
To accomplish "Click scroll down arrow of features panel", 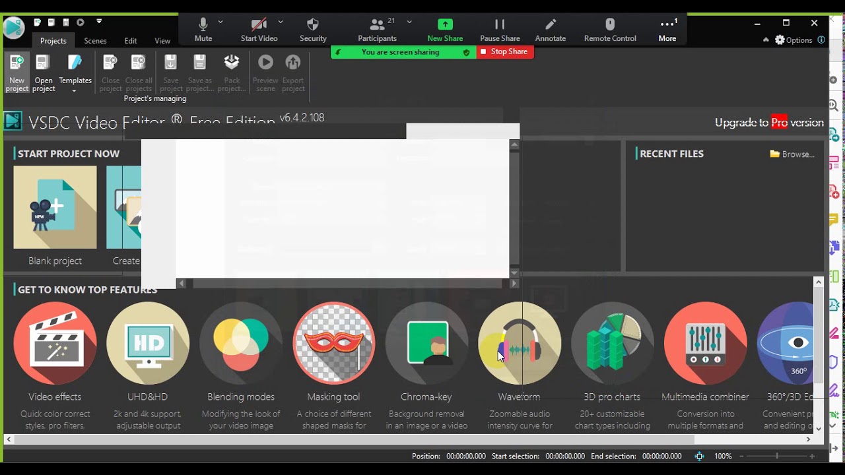I will pyautogui.click(x=819, y=428).
